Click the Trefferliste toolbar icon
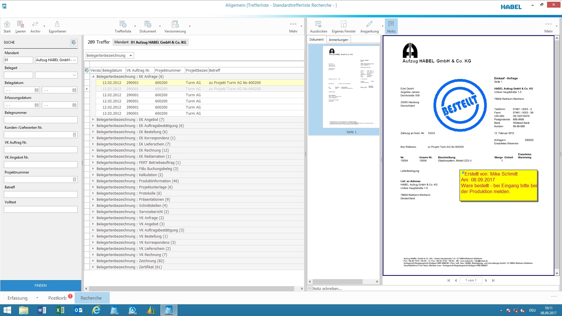Viewport: 562px width, 316px height. 123,24
